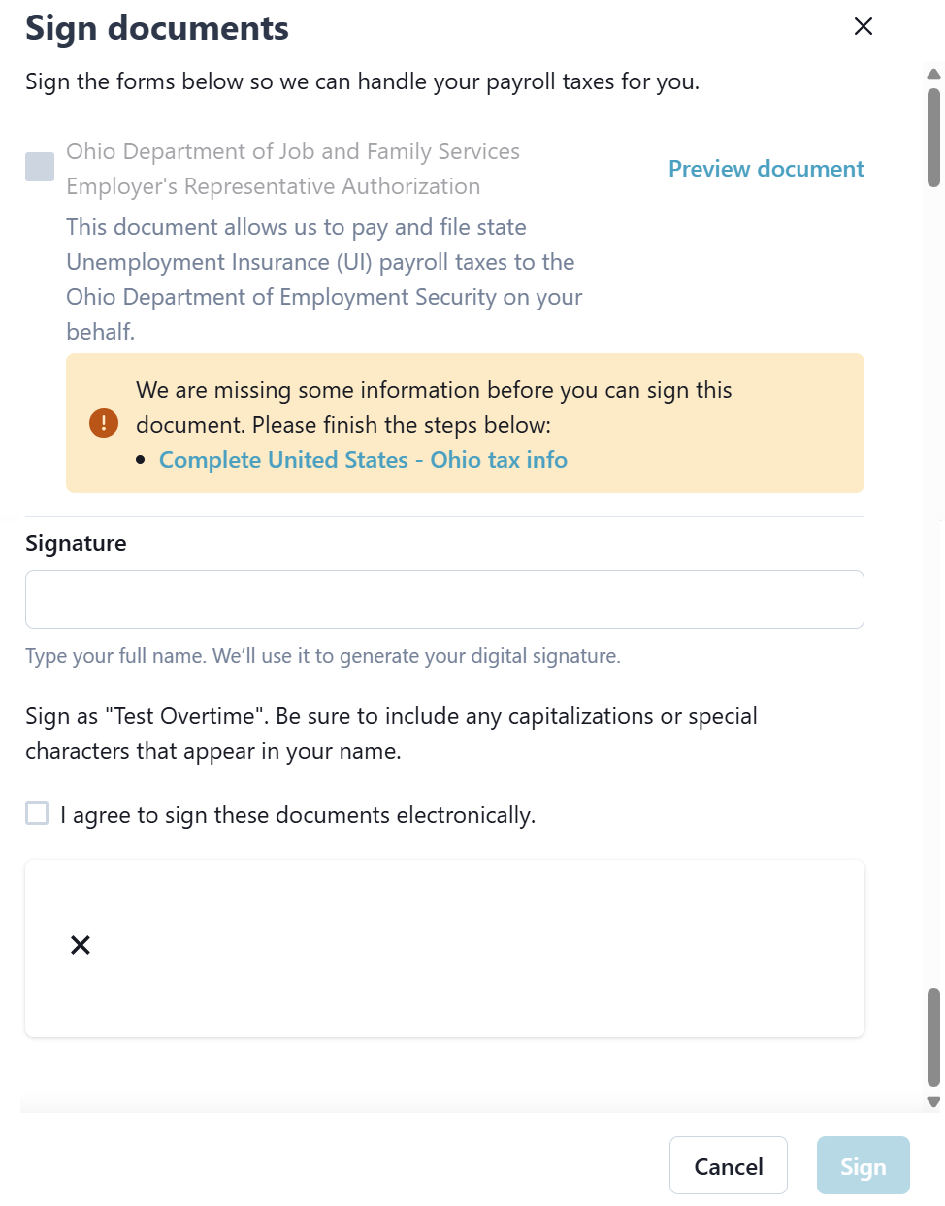Click the scrollbar up arrow
The image size is (945, 1206).
tap(933, 74)
